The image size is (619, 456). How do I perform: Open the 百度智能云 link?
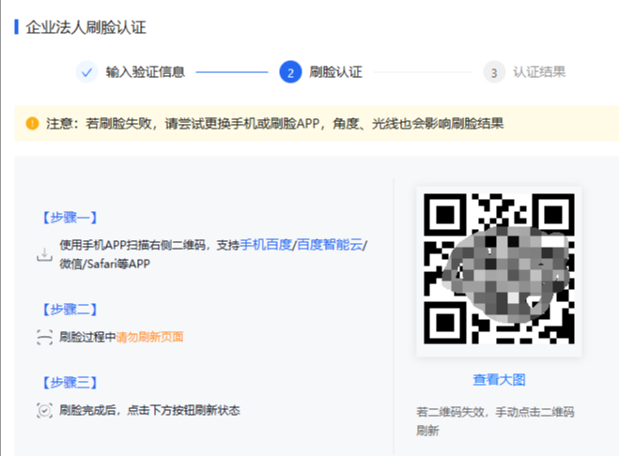pos(330,245)
